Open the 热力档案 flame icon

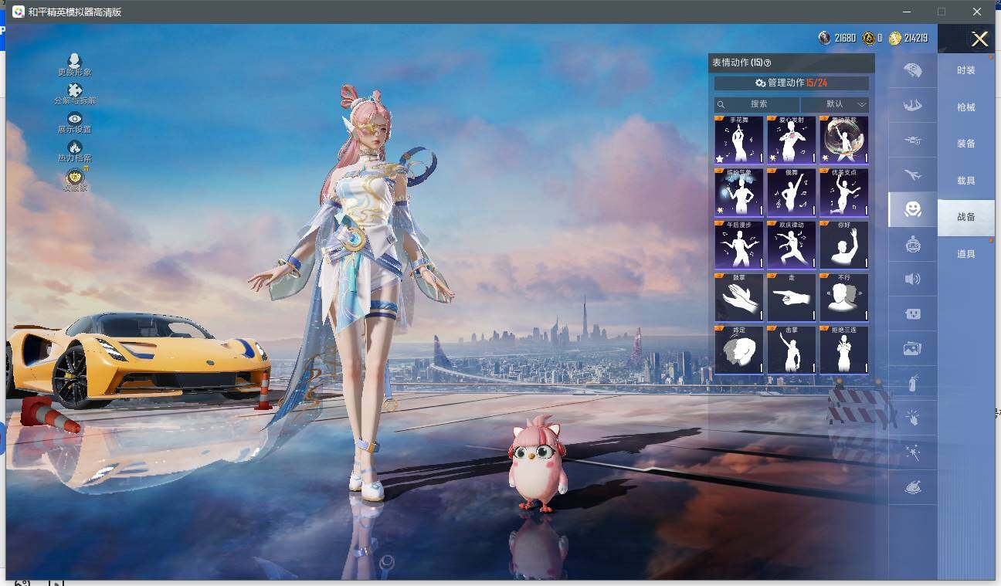(75, 147)
